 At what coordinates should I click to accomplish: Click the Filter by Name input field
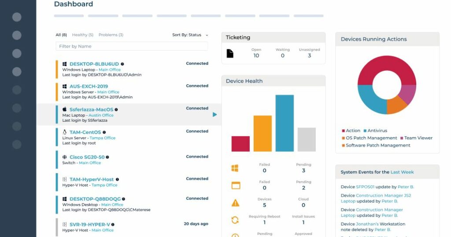point(132,46)
